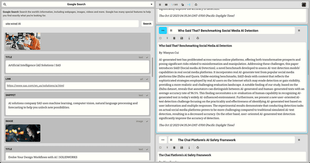Click the copy pages icon in top toolbar
Screen dimensions: 310x163
coord(183,5)
